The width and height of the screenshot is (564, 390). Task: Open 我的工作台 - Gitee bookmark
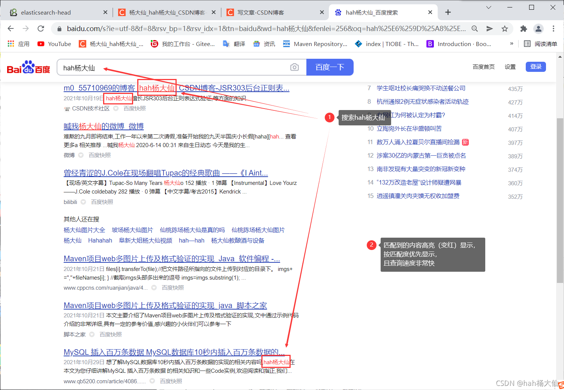[x=183, y=44]
